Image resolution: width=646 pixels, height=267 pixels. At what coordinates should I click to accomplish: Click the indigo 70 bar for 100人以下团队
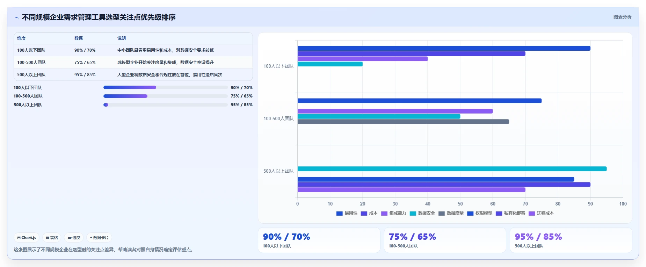(412, 53)
